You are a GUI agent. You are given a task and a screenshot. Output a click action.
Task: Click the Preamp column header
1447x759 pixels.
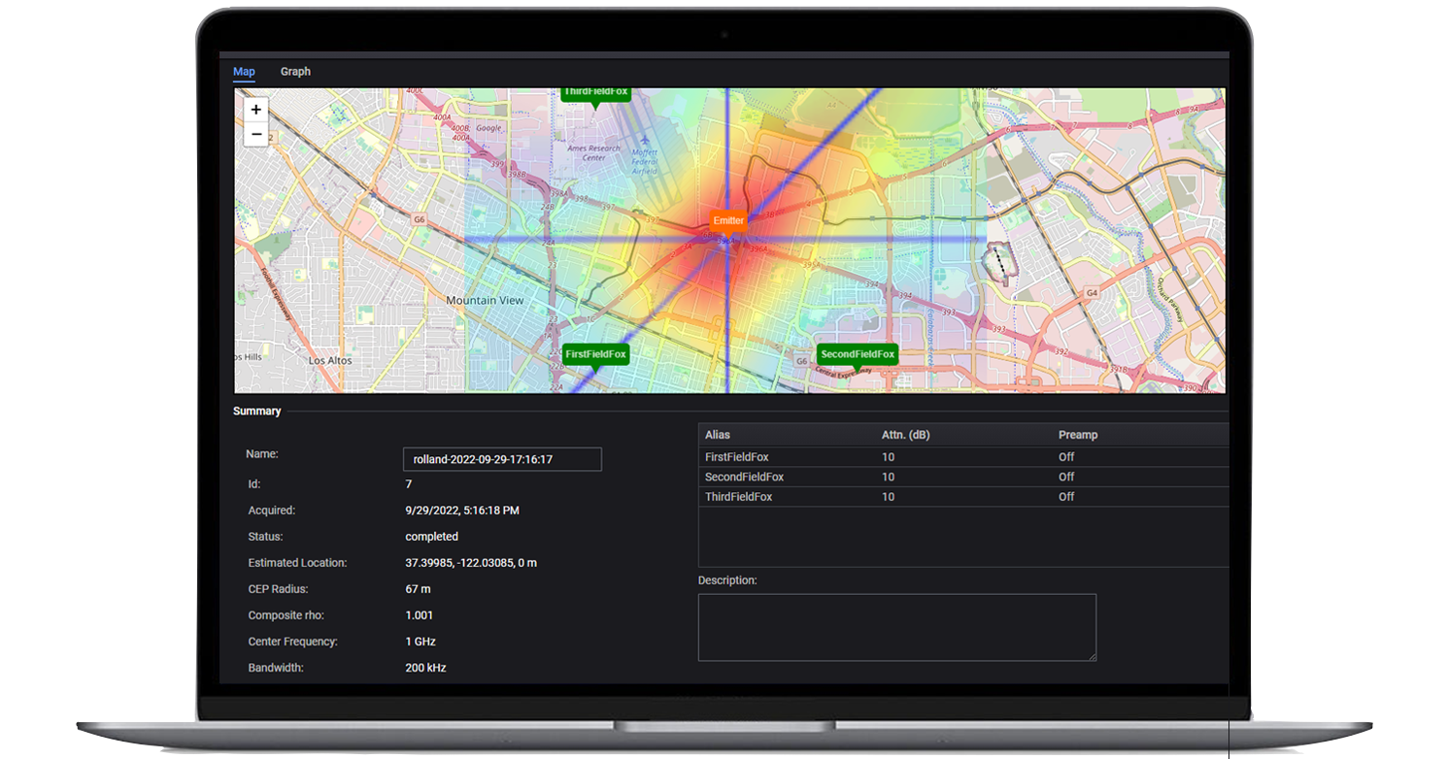click(x=1078, y=435)
